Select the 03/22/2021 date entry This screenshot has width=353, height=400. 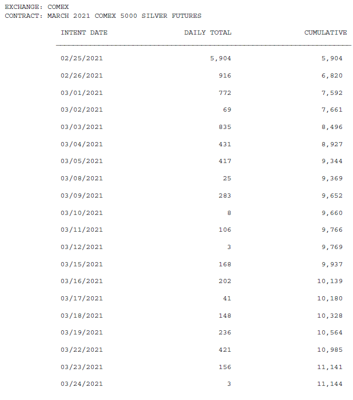pos(82,350)
